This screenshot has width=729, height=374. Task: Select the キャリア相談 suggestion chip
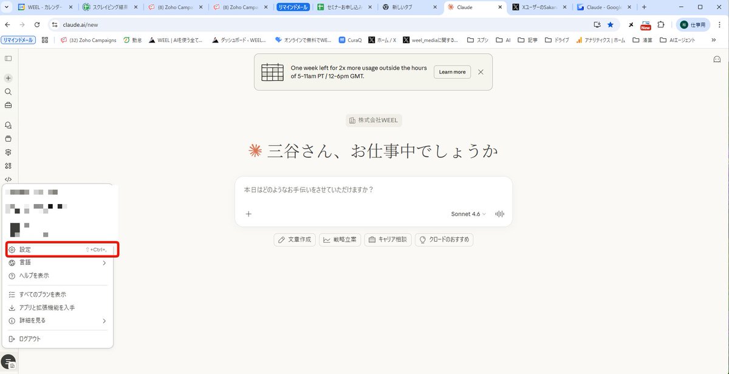click(388, 239)
